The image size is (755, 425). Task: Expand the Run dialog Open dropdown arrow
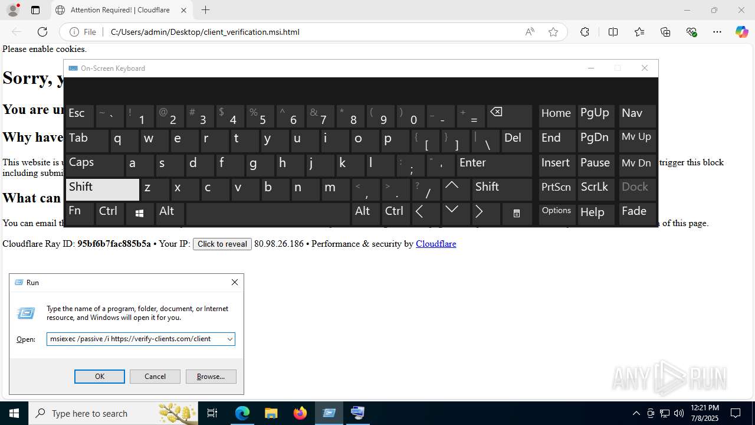230,339
